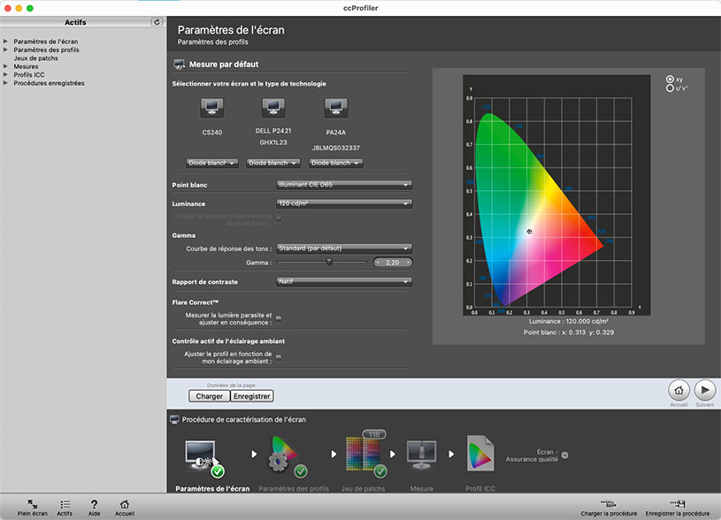Open the Courbe de réponse des tons dropdown
721x520 pixels.
344,249
